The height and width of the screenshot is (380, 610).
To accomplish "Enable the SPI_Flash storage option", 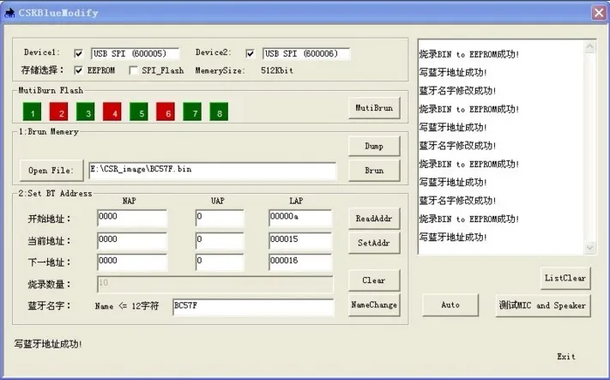I will coord(134,70).
